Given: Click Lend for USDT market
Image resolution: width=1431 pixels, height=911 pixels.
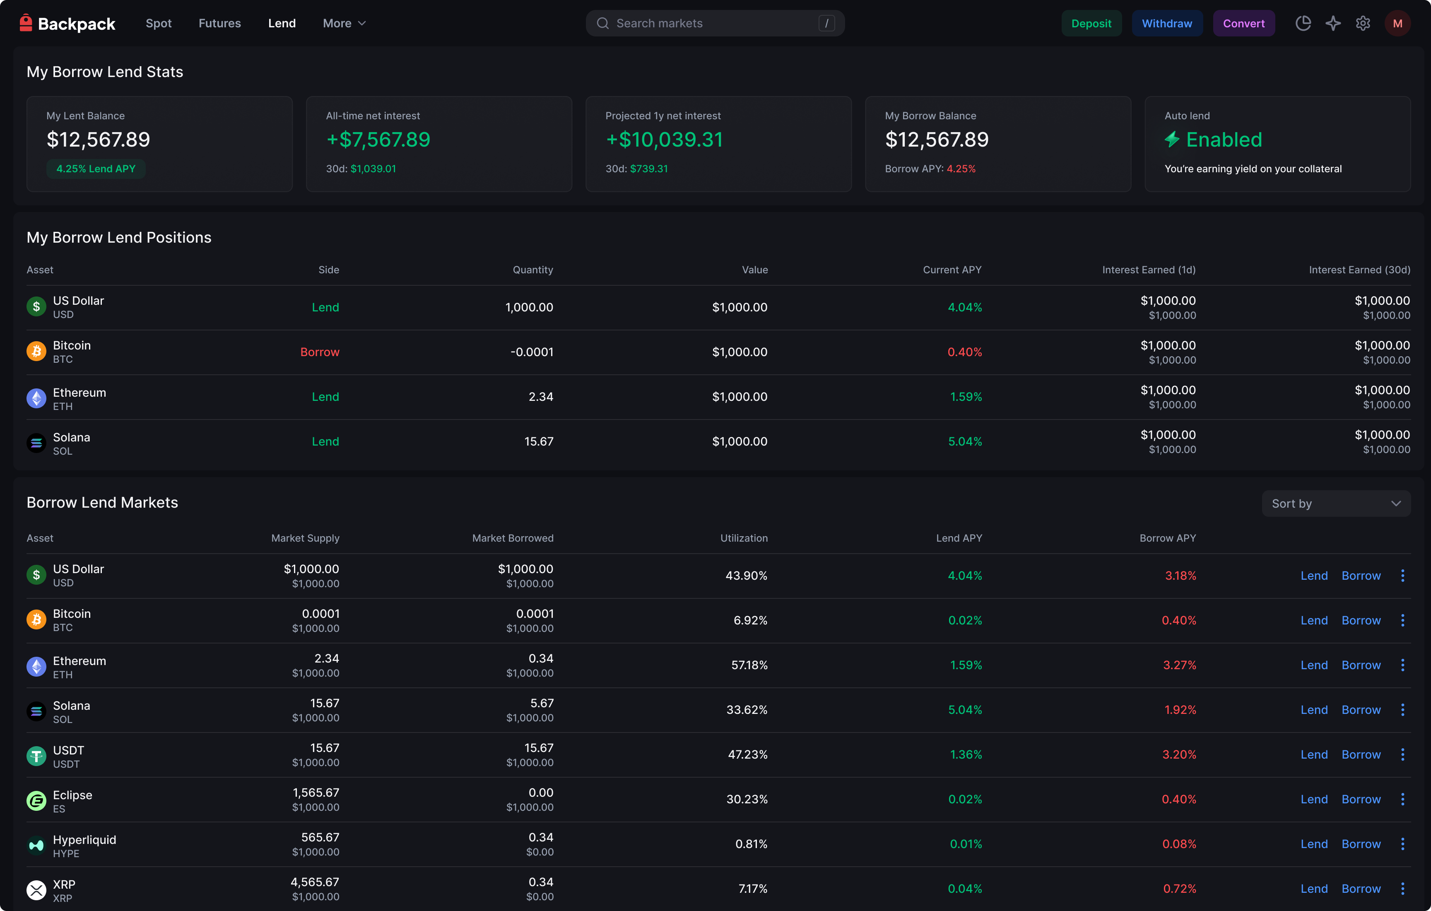Looking at the screenshot, I should [x=1314, y=754].
